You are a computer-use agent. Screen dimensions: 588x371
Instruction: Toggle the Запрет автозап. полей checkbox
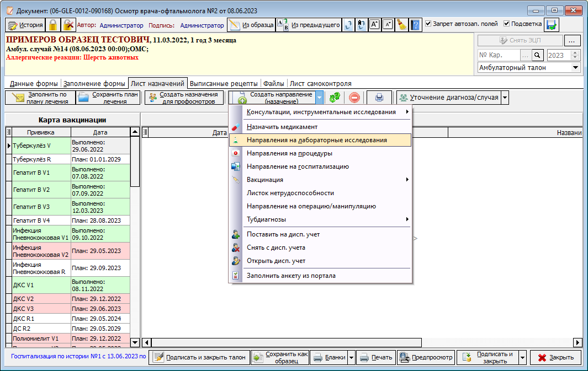(x=428, y=24)
